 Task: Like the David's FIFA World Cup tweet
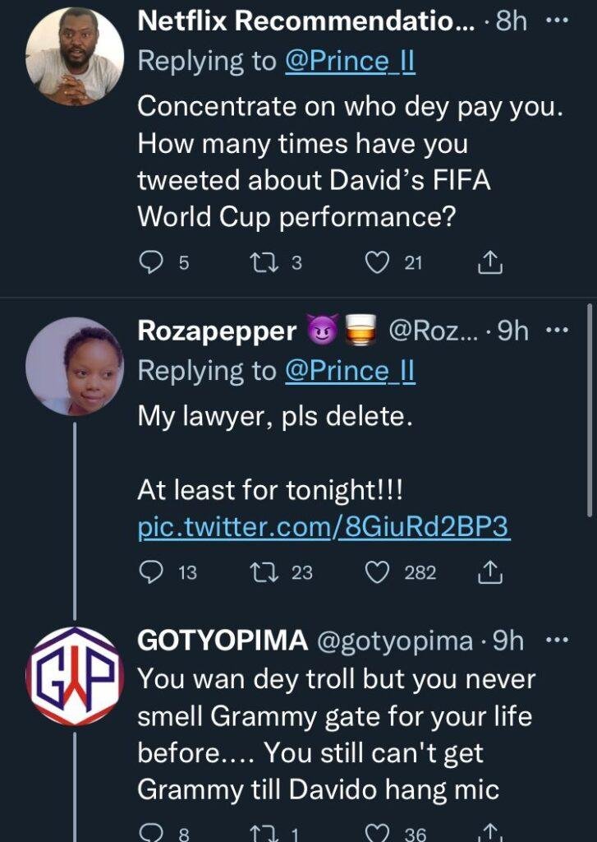[377, 261]
